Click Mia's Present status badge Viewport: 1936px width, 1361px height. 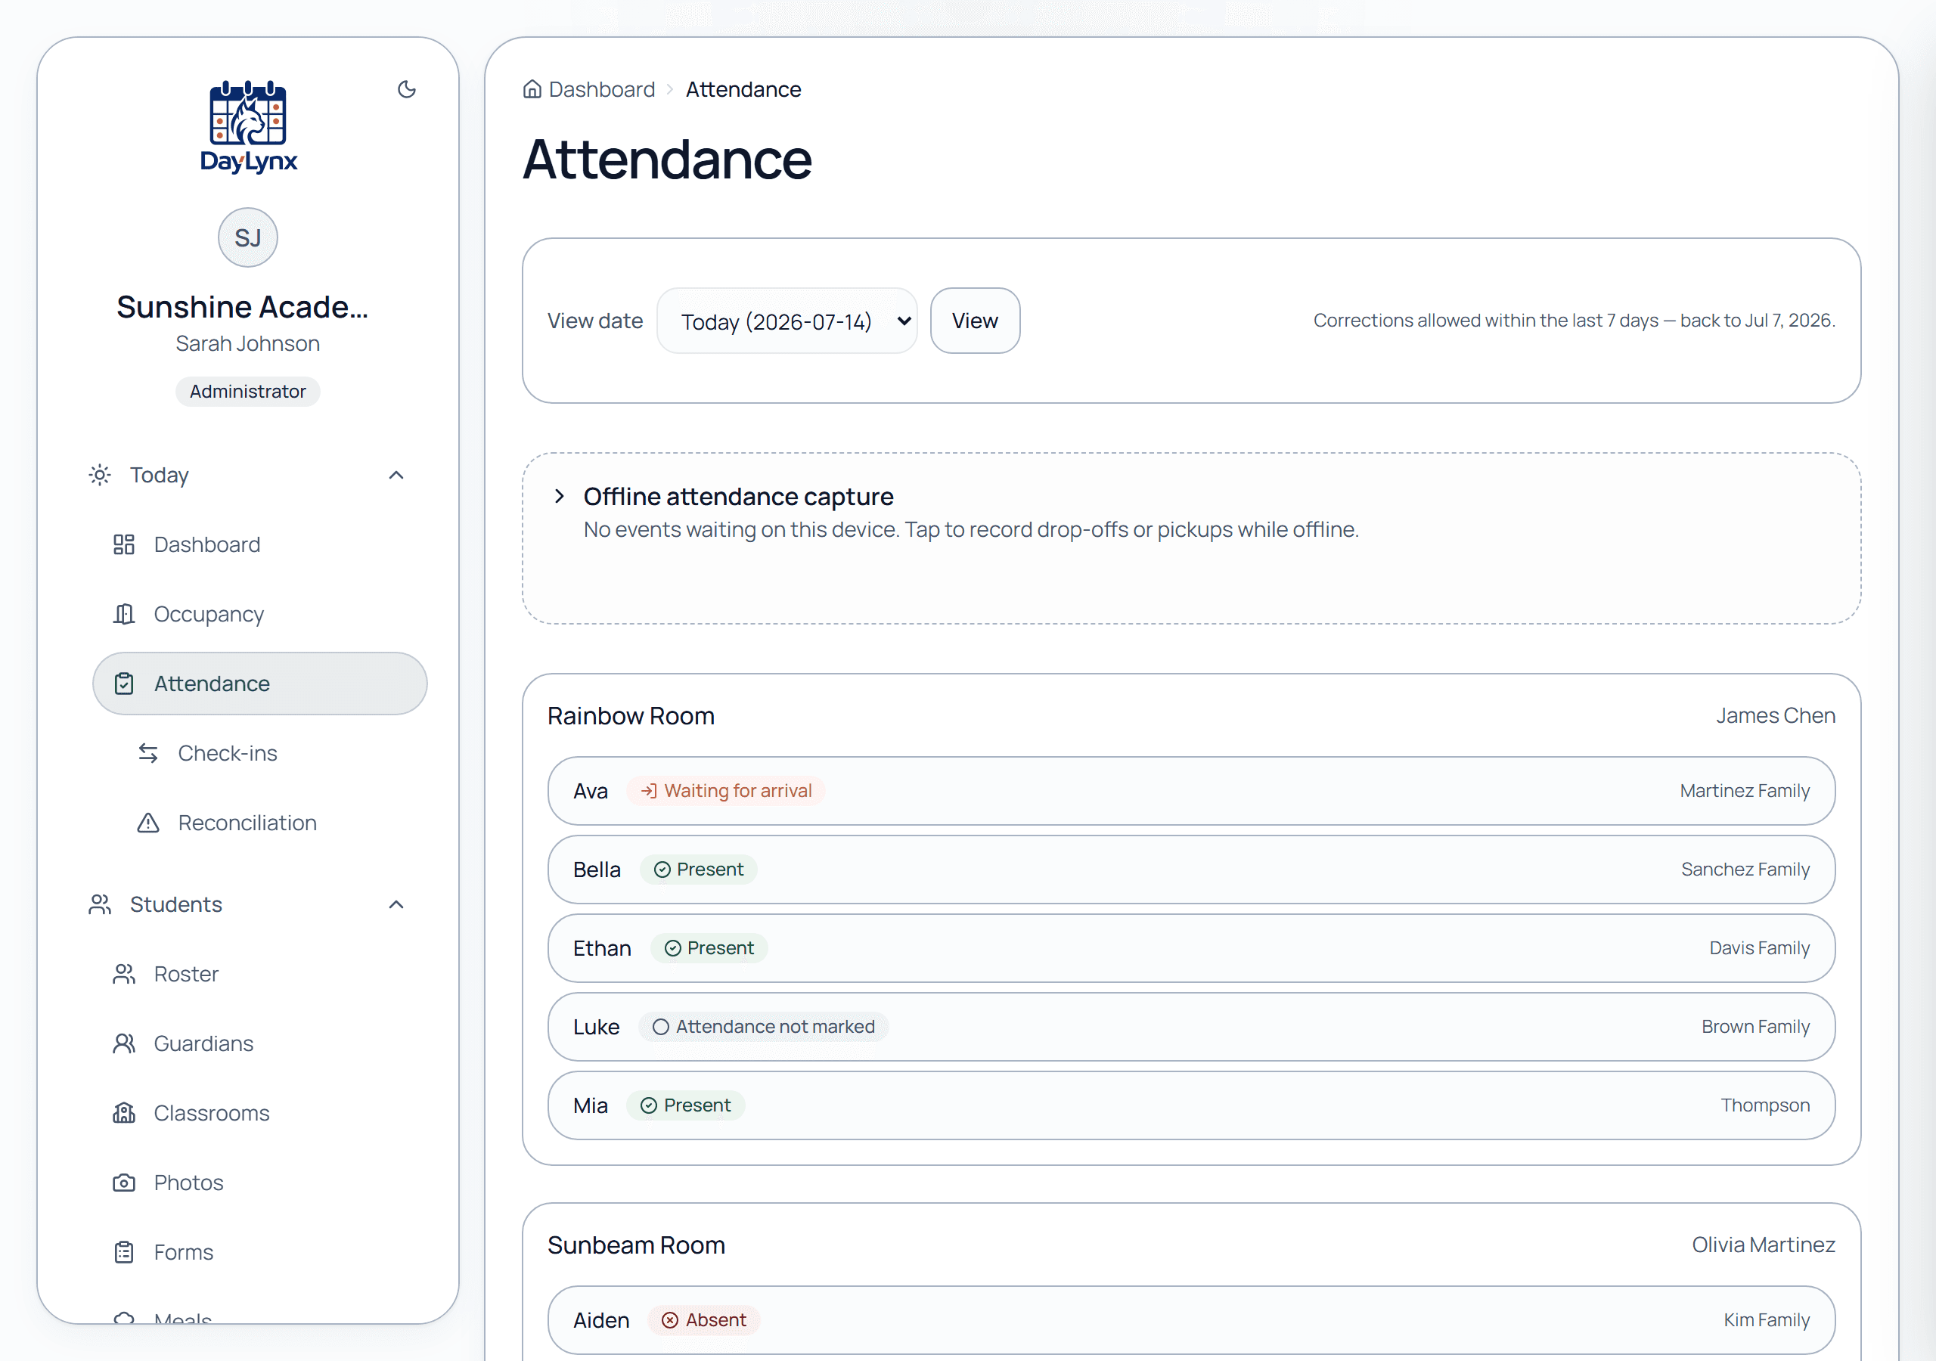tap(684, 1105)
